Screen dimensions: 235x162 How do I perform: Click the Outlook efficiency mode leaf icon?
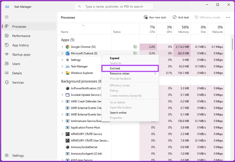(x=135, y=53)
